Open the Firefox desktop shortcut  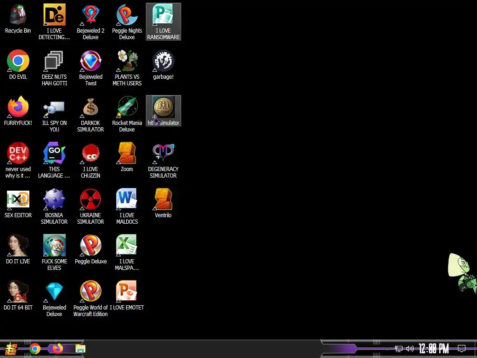coord(18,111)
